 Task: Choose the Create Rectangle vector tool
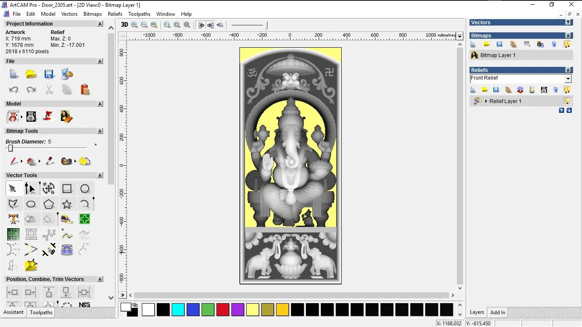tap(67, 188)
